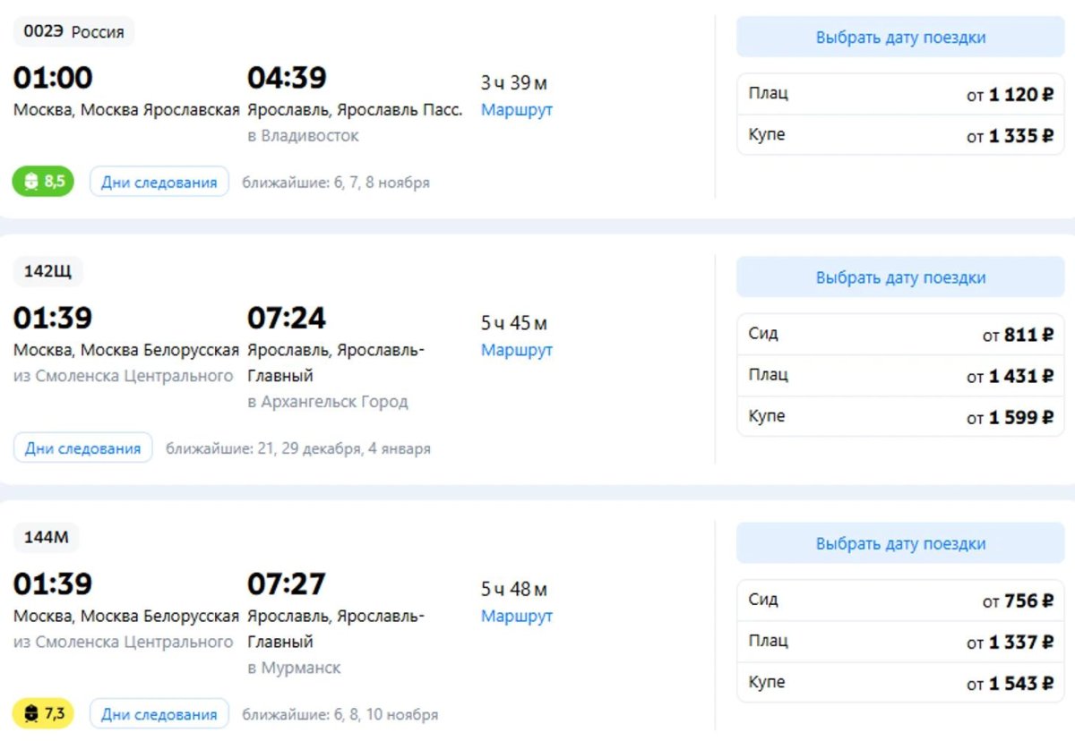Screen dimensions: 1075x741
Task: Select Плац fare from 1 337 ₽
Action: coord(900,642)
